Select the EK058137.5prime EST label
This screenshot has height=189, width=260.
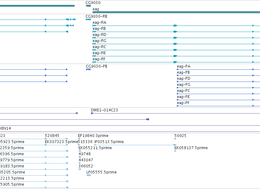191,148
